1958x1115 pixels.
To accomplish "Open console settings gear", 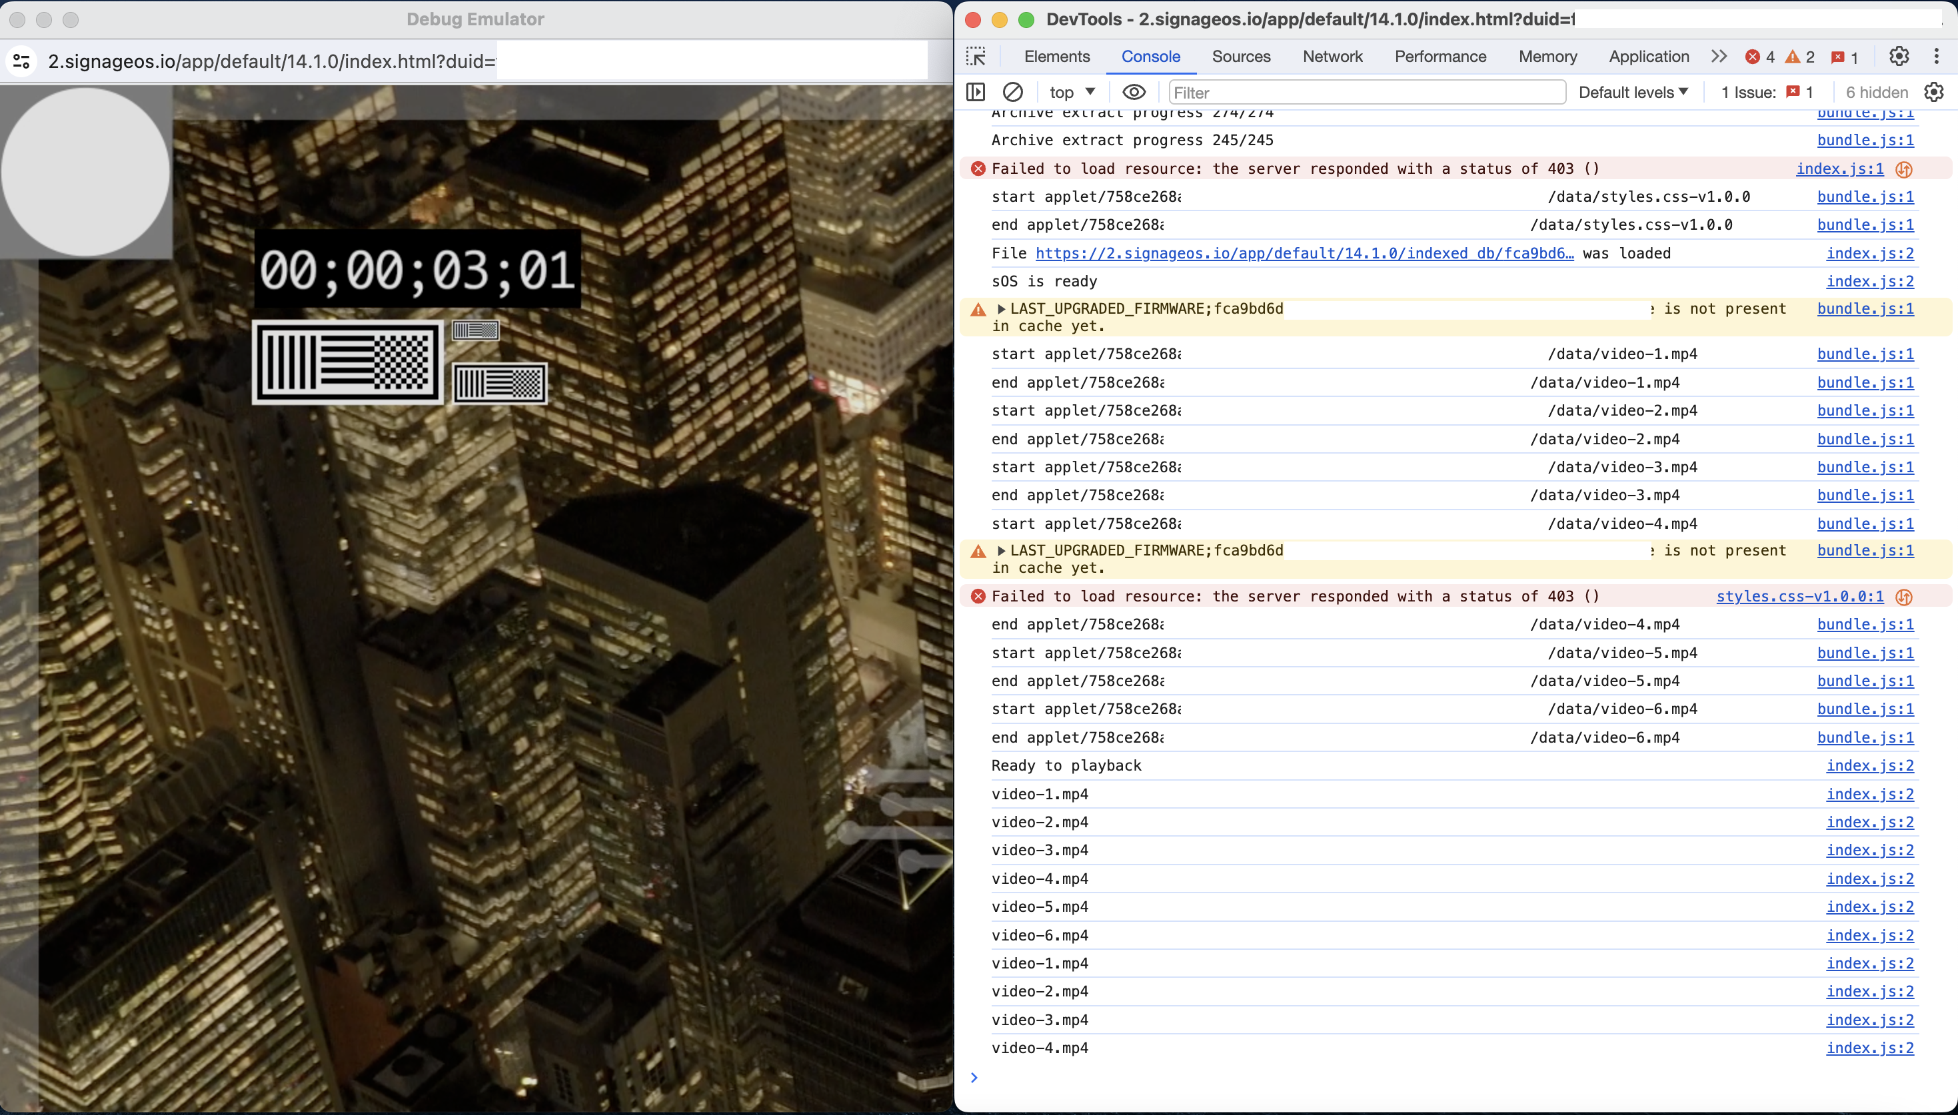I will point(1933,92).
